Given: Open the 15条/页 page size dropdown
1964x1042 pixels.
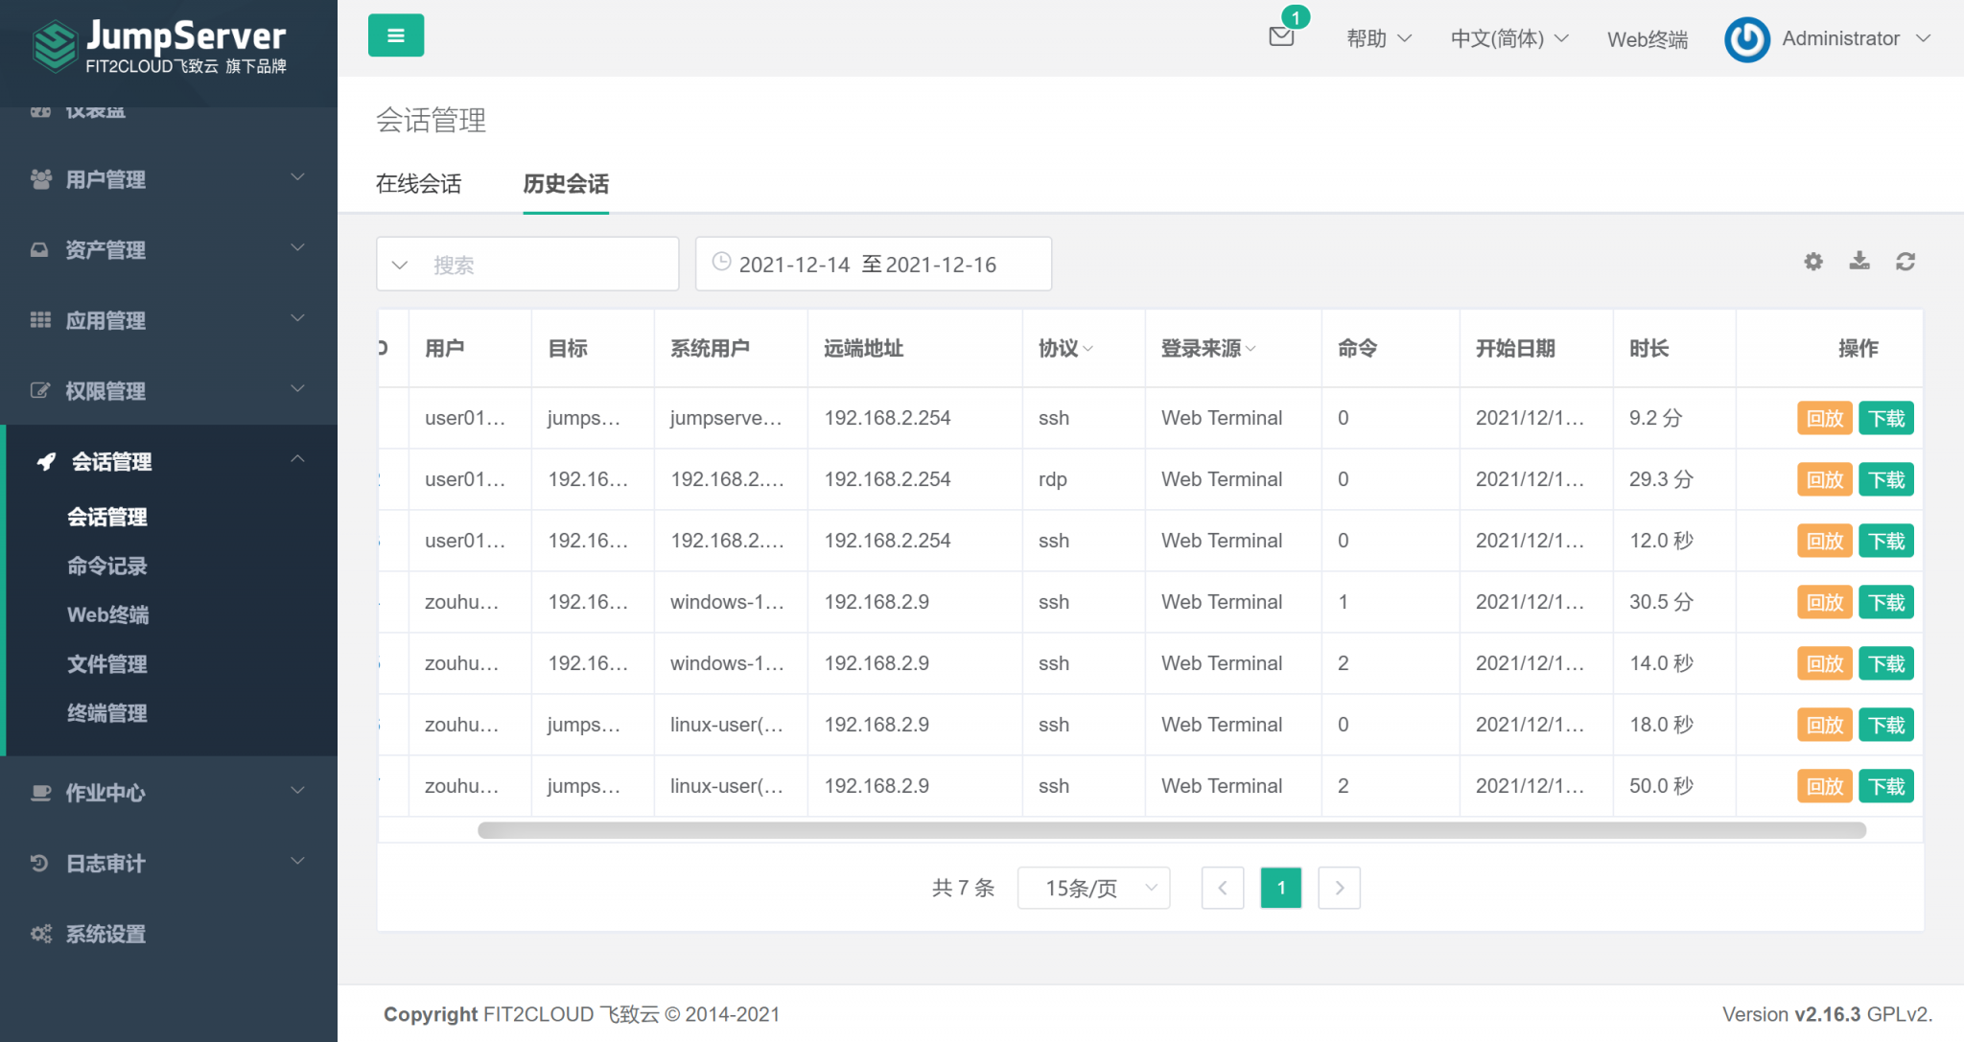Looking at the screenshot, I should (x=1093, y=888).
